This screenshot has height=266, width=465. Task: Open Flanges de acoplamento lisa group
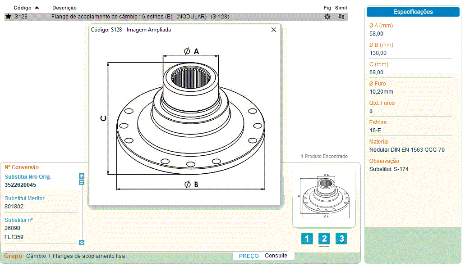click(89, 256)
